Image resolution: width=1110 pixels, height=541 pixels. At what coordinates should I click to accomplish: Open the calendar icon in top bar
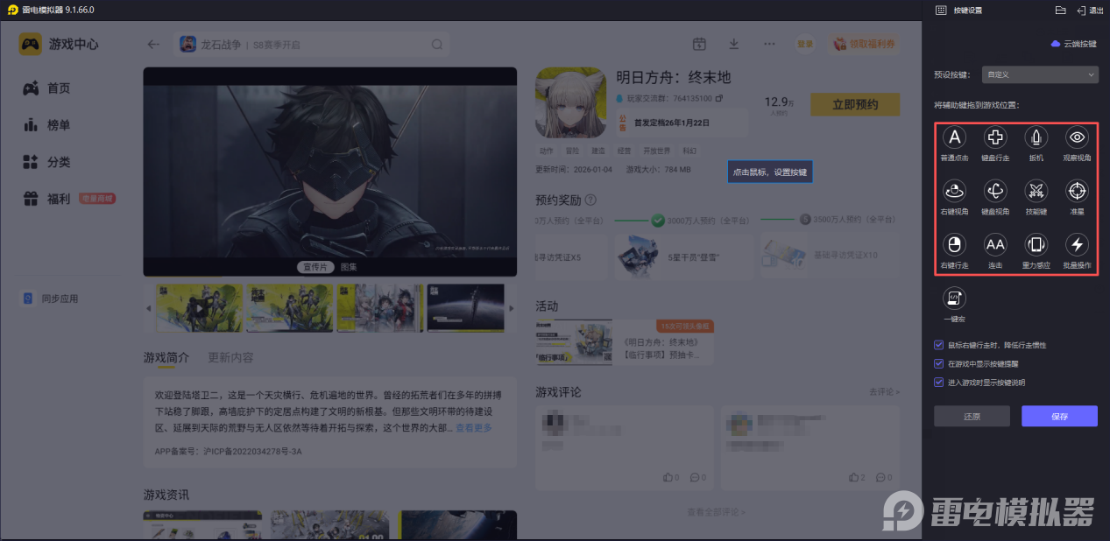(699, 44)
